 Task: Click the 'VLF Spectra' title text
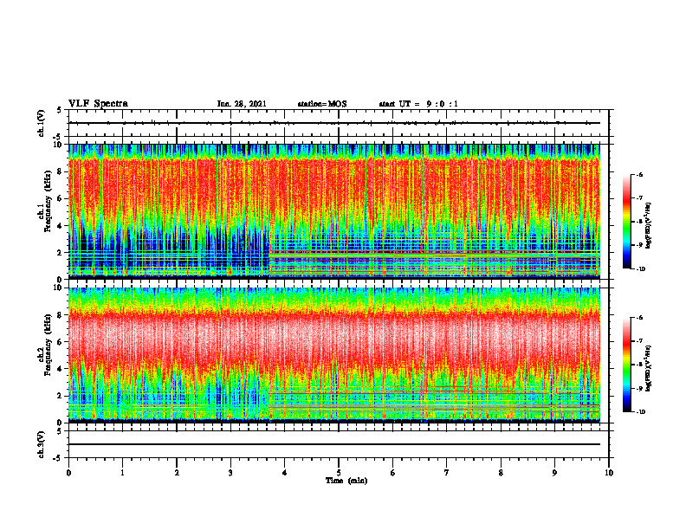pyautogui.click(x=98, y=104)
